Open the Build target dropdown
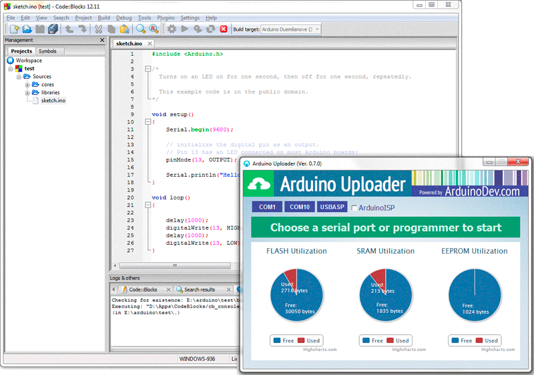 (x=317, y=29)
